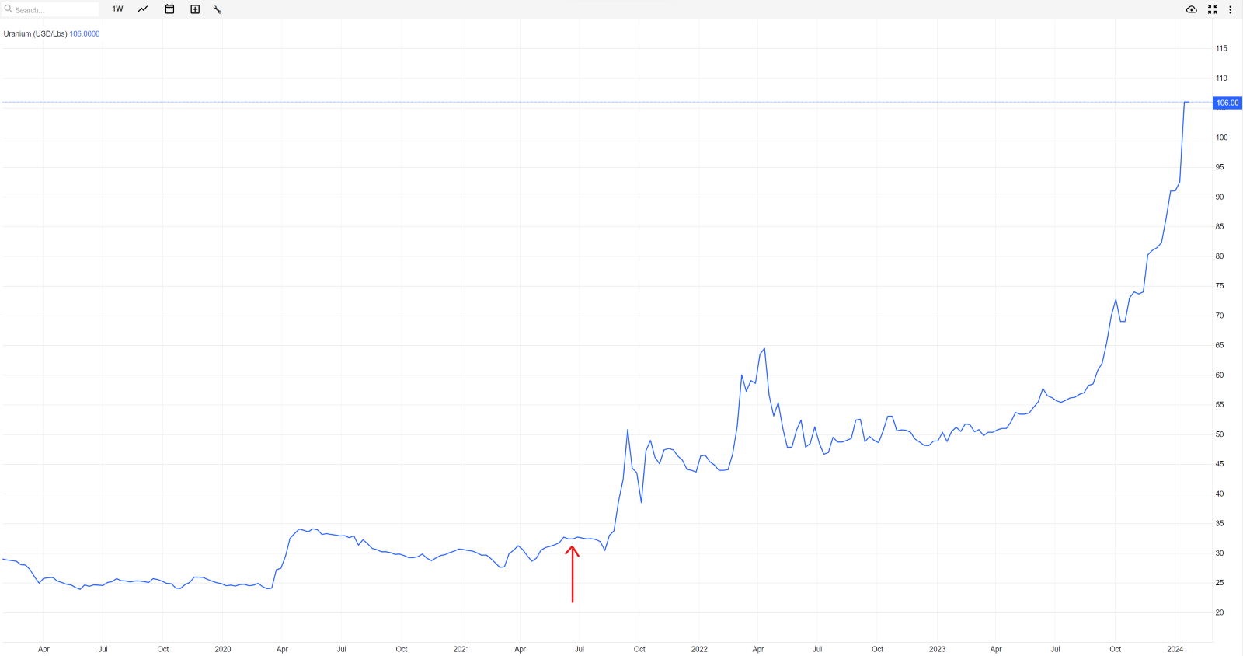Click the plus box compare icon

click(195, 9)
